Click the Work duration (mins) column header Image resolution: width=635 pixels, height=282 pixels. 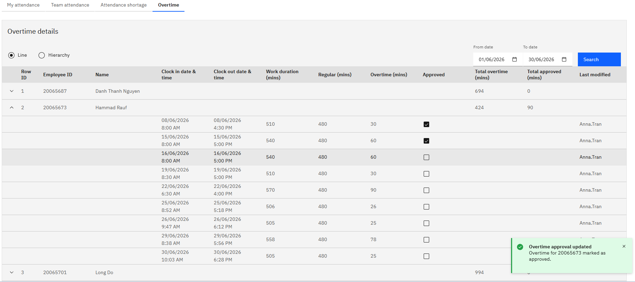tap(282, 75)
